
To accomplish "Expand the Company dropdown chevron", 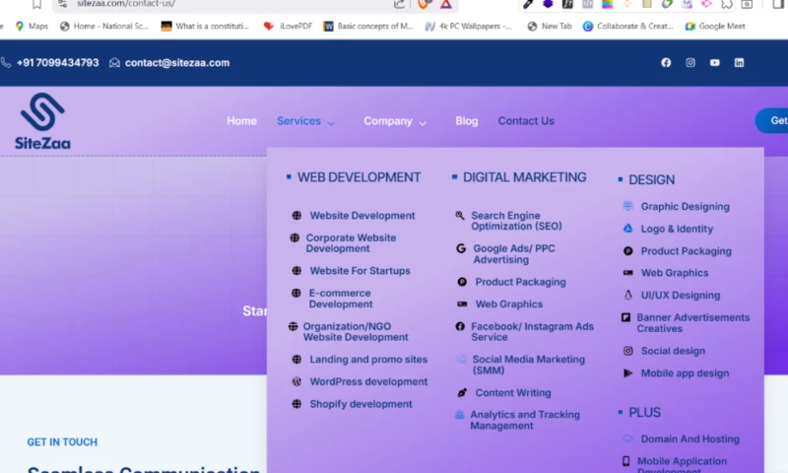I will point(423,123).
